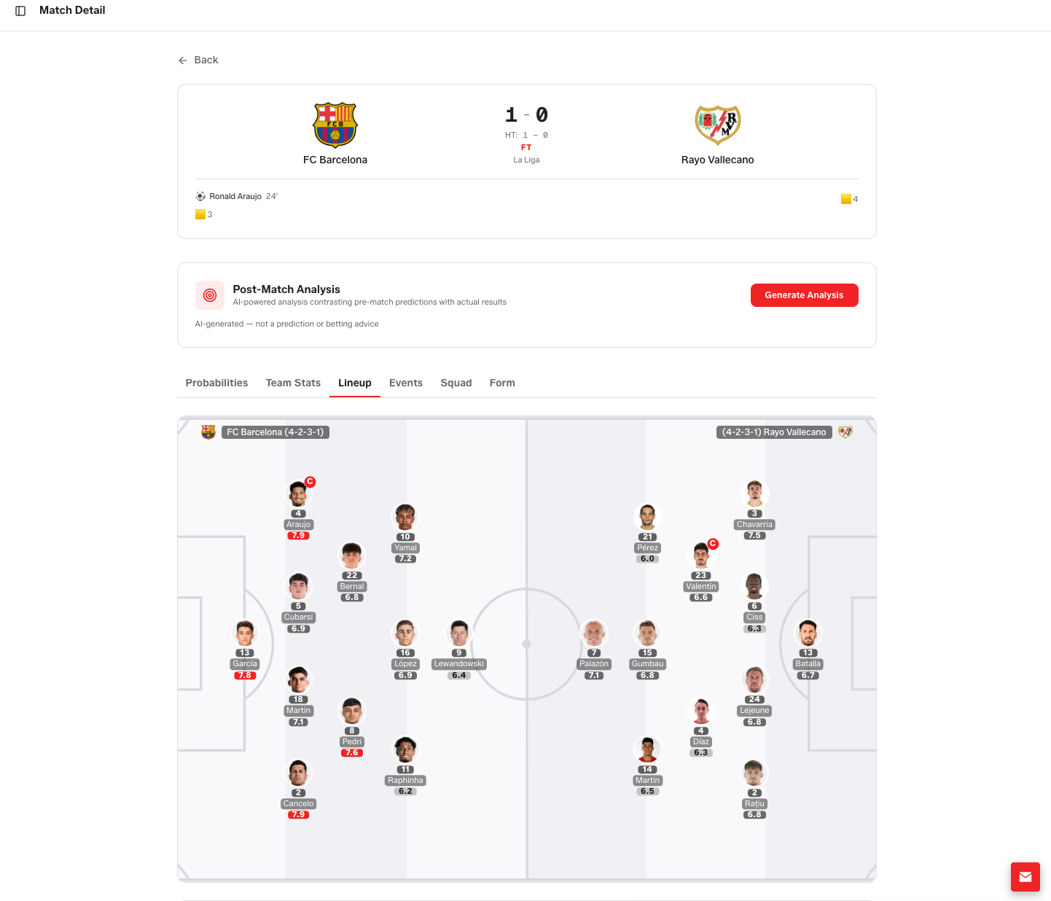Click Rayo Vallecano's yellow card icon
The height and width of the screenshot is (901, 1051).
point(845,198)
